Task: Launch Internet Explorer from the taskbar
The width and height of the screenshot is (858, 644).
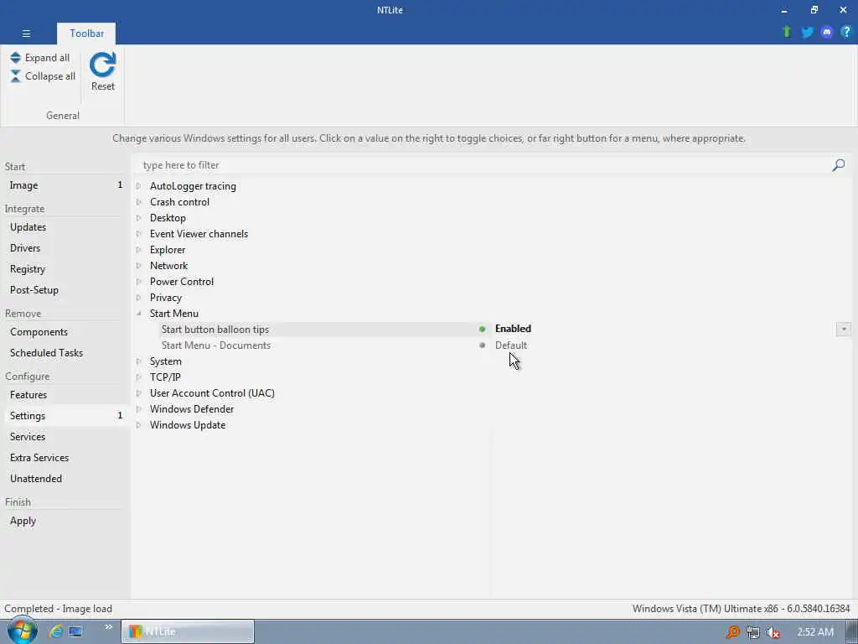Action: [x=55, y=631]
